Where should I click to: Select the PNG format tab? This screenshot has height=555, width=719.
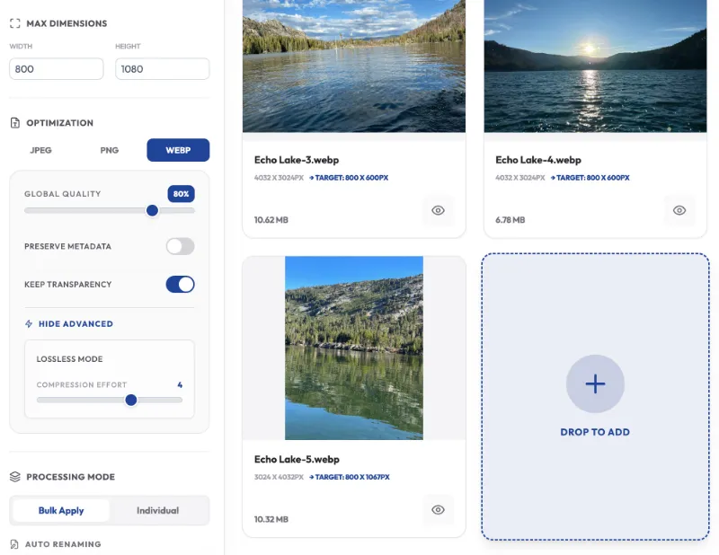pos(109,150)
